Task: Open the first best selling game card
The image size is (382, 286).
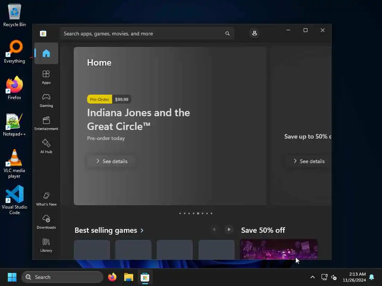Action: (92, 250)
